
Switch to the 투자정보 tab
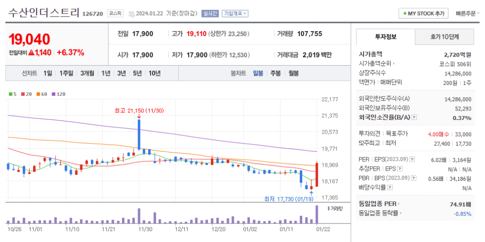pos(386,37)
